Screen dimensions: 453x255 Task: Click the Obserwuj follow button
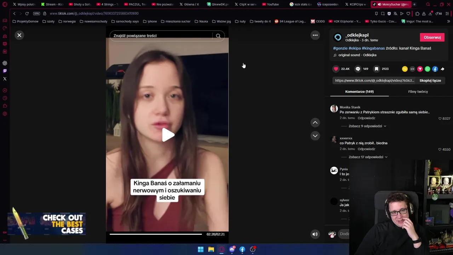(432, 38)
